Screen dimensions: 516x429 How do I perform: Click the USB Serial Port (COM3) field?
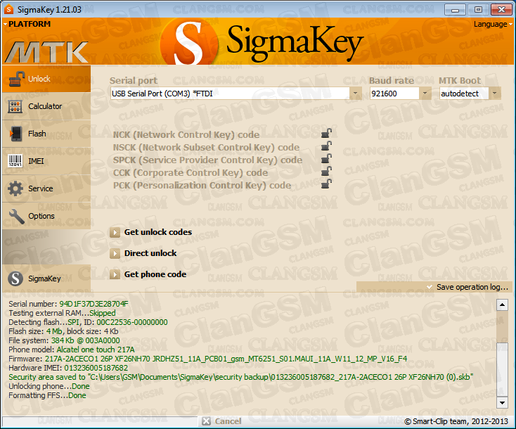pos(230,94)
